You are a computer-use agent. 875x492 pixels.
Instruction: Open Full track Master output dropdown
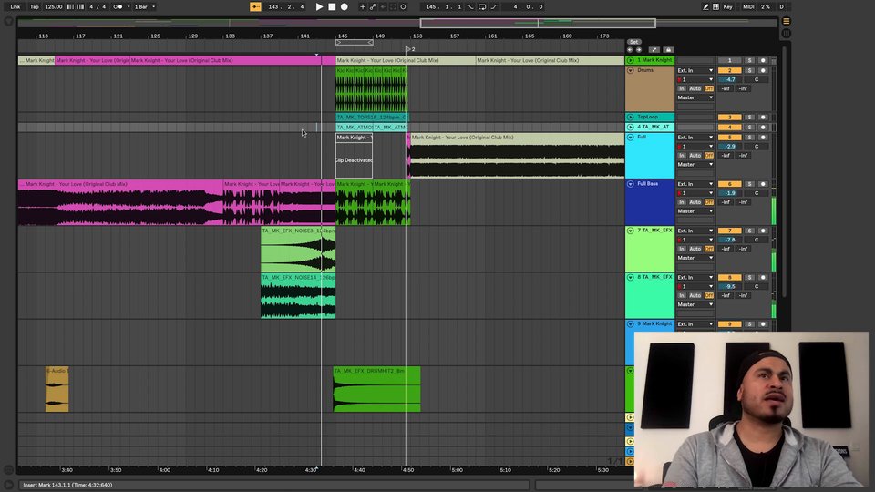pos(695,165)
